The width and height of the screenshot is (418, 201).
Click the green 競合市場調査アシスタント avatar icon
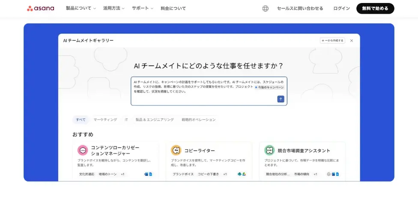tap(269, 150)
